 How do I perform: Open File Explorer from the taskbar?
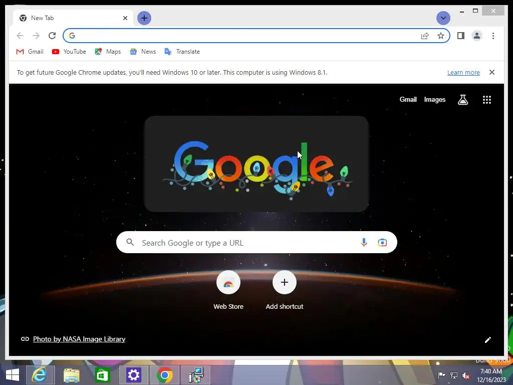coord(71,375)
